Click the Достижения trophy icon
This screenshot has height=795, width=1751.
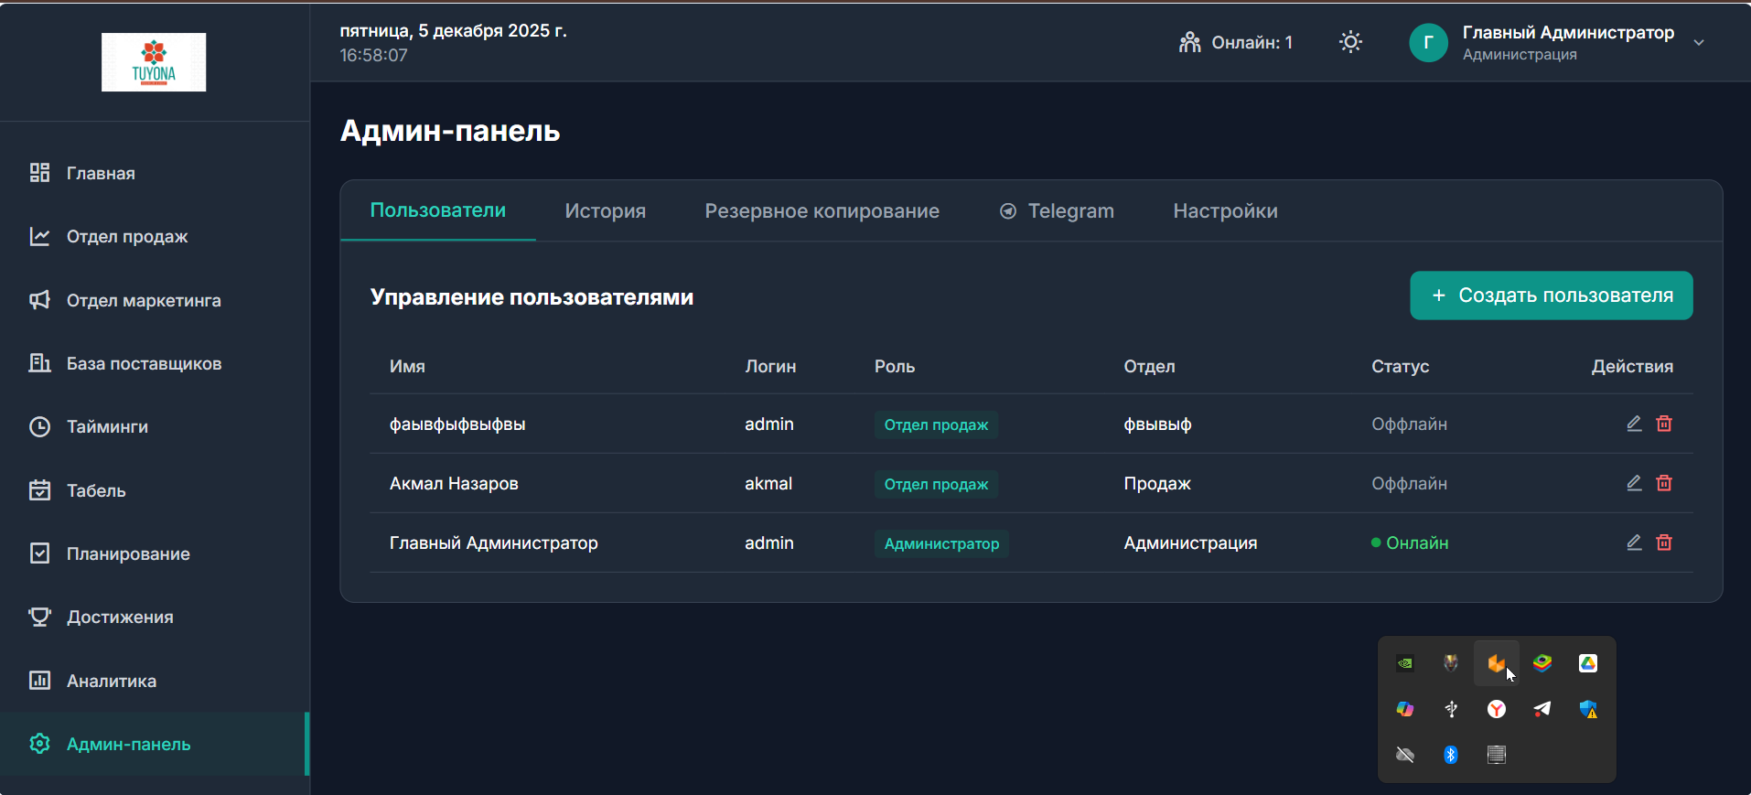coord(39,617)
